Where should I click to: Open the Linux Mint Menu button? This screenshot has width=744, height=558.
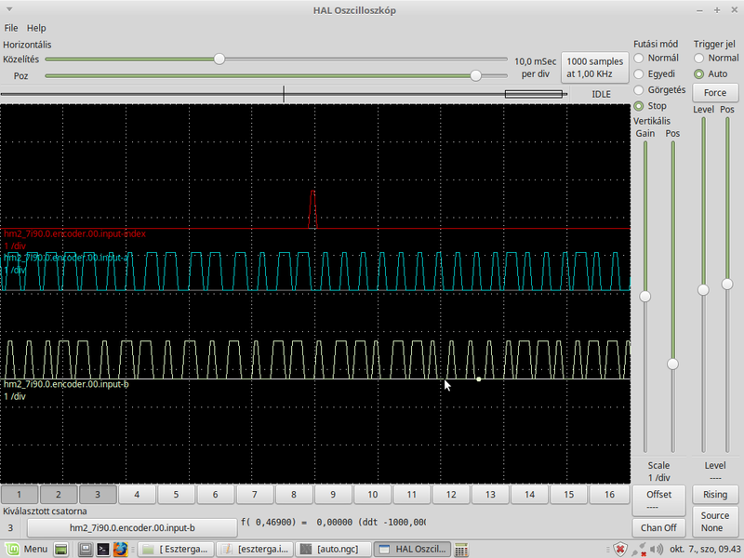(27, 549)
